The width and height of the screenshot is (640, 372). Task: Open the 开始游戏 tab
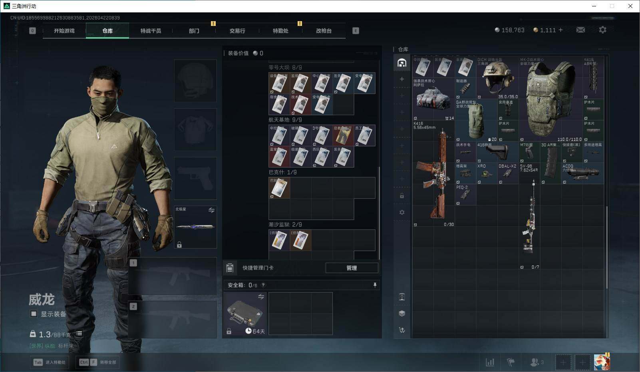click(x=64, y=31)
